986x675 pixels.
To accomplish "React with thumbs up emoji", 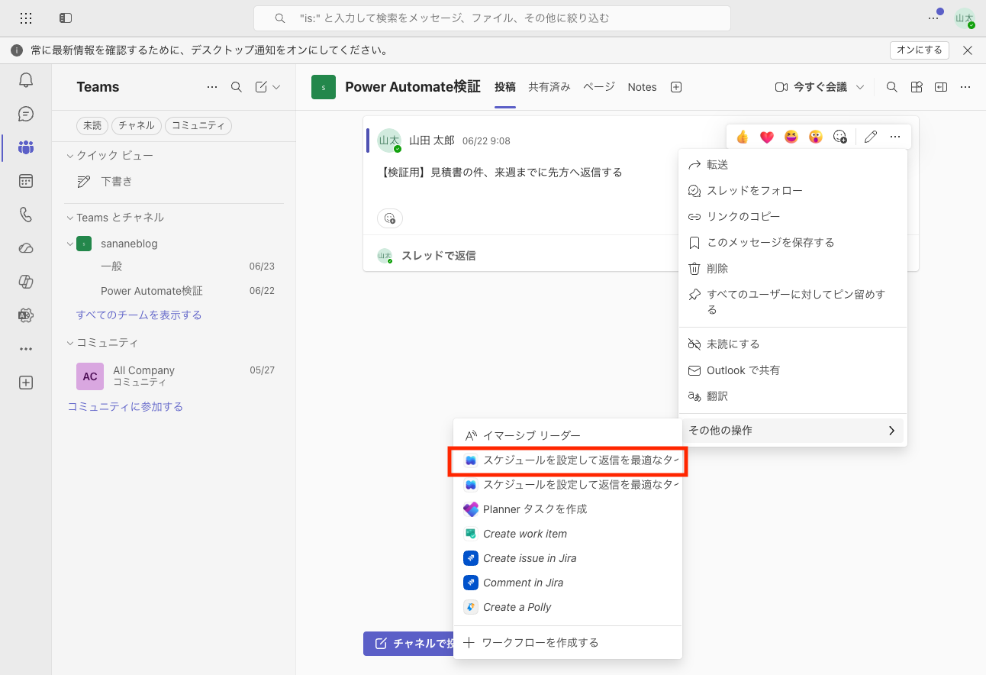I will coord(743,137).
